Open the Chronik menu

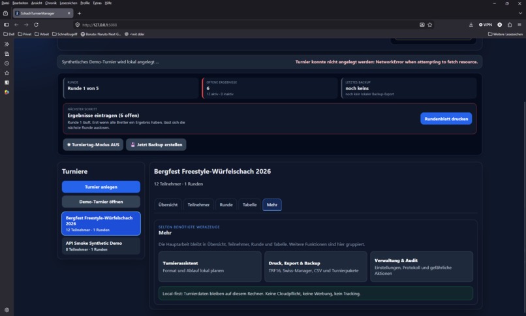[51, 3]
